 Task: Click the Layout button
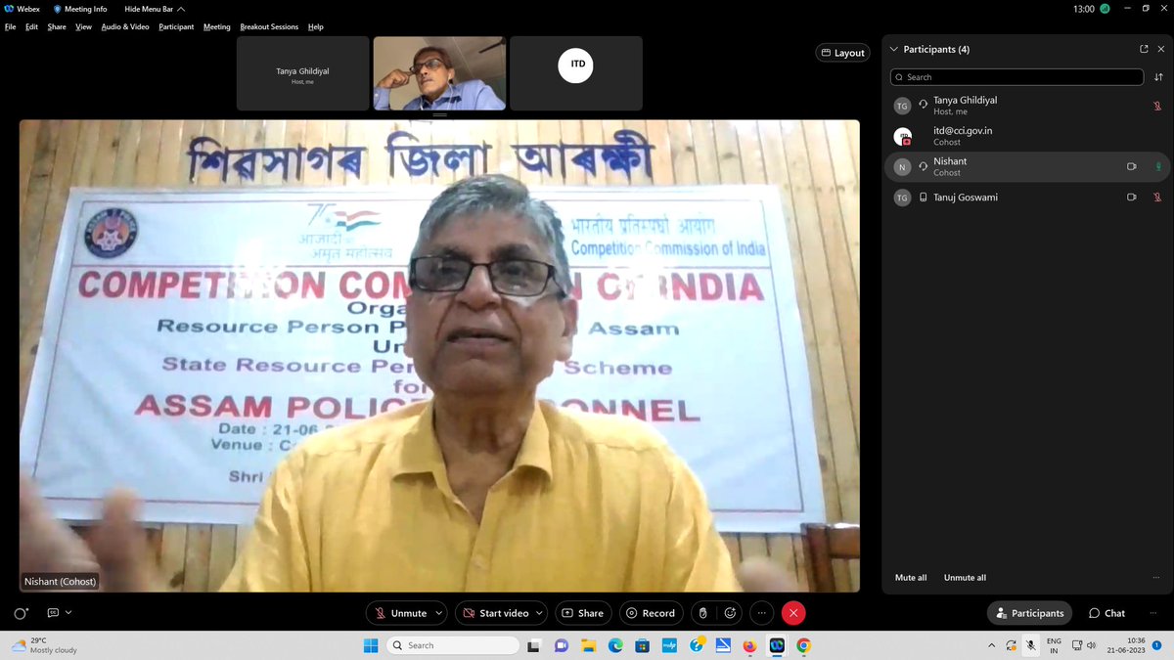[x=842, y=52]
